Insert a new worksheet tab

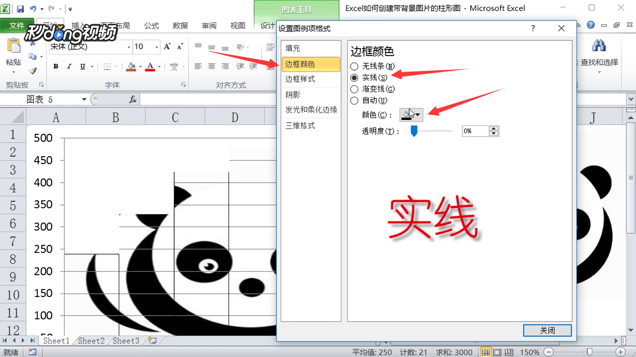pyautogui.click(x=152, y=341)
